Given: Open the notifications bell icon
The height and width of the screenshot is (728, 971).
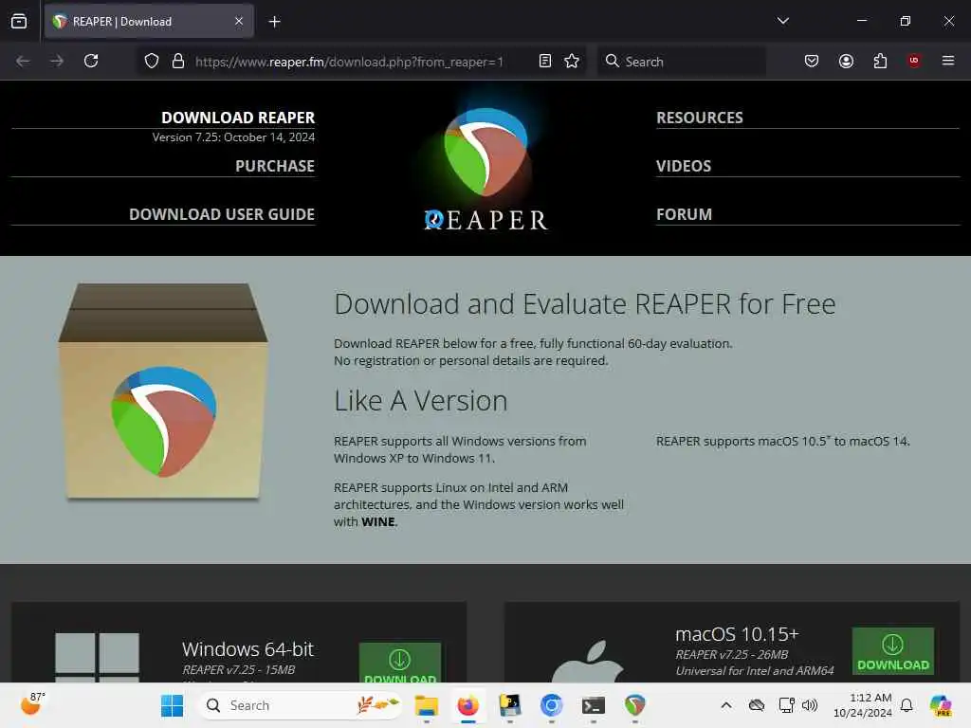Looking at the screenshot, I should point(907,705).
